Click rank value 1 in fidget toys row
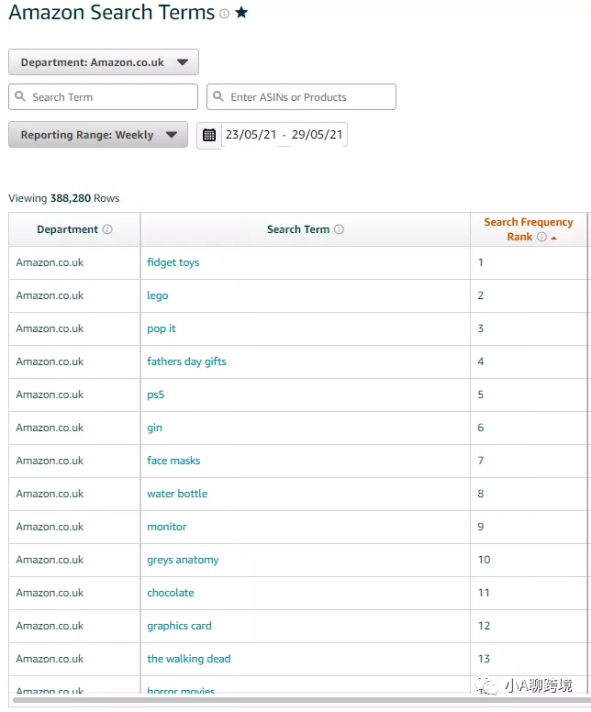This screenshot has height=712, width=591. click(x=481, y=262)
